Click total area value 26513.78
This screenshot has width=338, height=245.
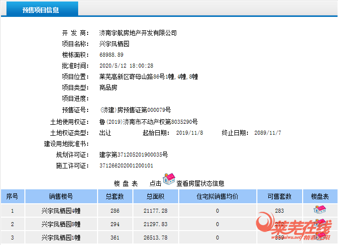pyautogui.click(x=156, y=238)
